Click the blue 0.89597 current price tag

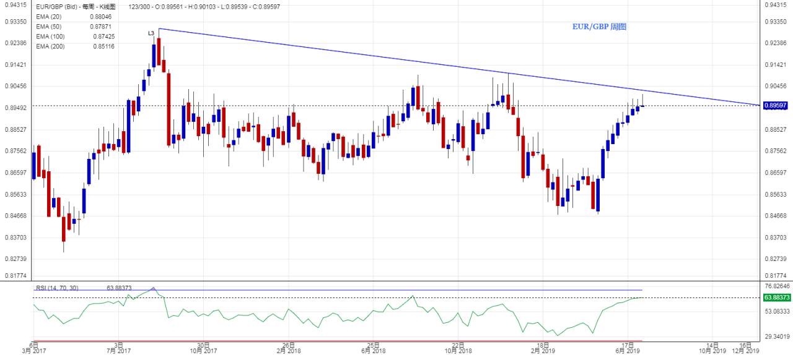pyautogui.click(x=777, y=106)
